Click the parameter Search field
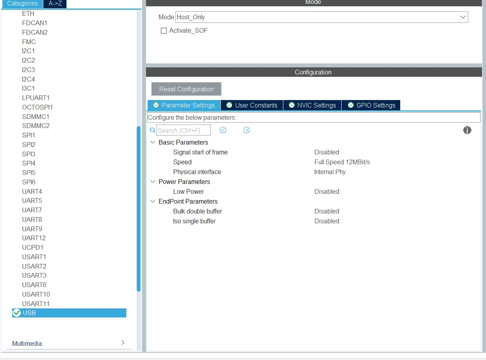486x360 pixels. 183,130
